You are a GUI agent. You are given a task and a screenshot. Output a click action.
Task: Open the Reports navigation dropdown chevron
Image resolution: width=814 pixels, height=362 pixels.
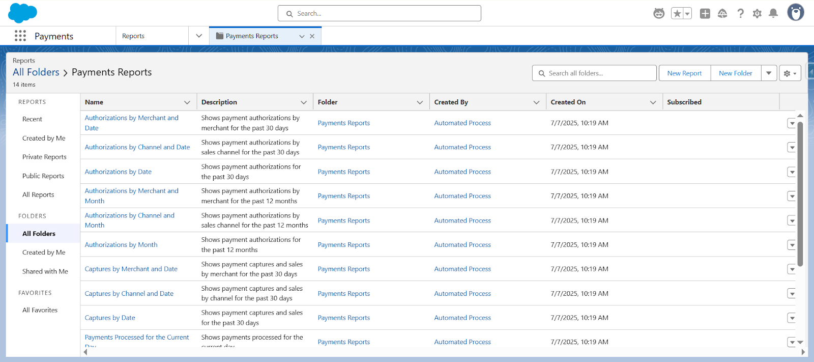[x=199, y=36]
